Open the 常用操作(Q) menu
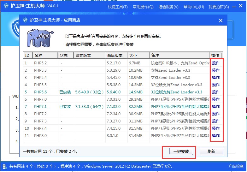247x172 pixels. click(x=143, y=7)
